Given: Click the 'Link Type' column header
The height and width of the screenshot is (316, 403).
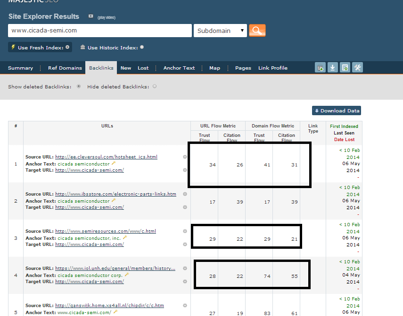Looking at the screenshot, I should [313, 128].
